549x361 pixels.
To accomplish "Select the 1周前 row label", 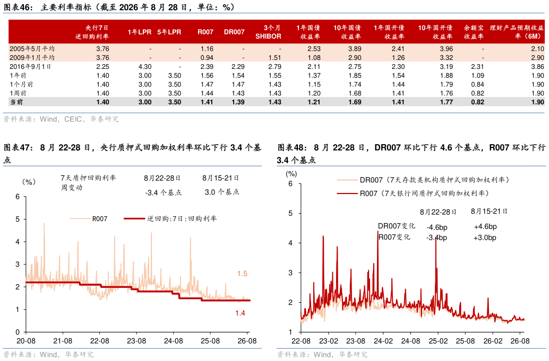I will click(18, 93).
